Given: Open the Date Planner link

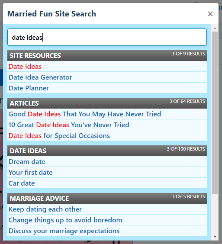Looking at the screenshot, I should pos(29,88).
